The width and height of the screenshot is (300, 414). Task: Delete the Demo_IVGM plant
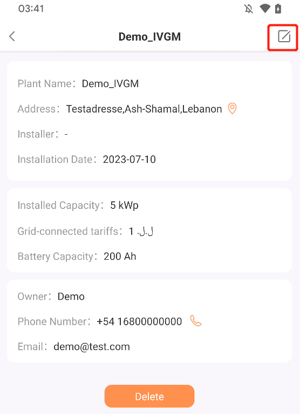149,396
